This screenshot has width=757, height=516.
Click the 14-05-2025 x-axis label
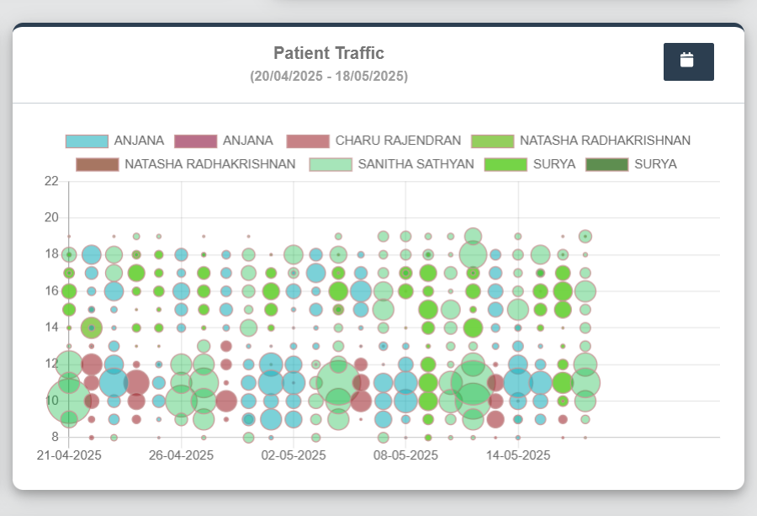click(518, 455)
